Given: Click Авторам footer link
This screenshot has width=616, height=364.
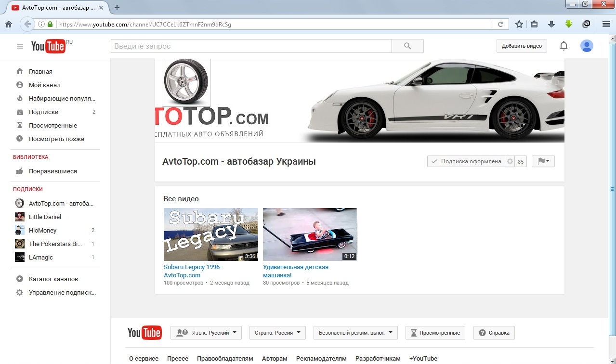Looking at the screenshot, I should (275, 359).
